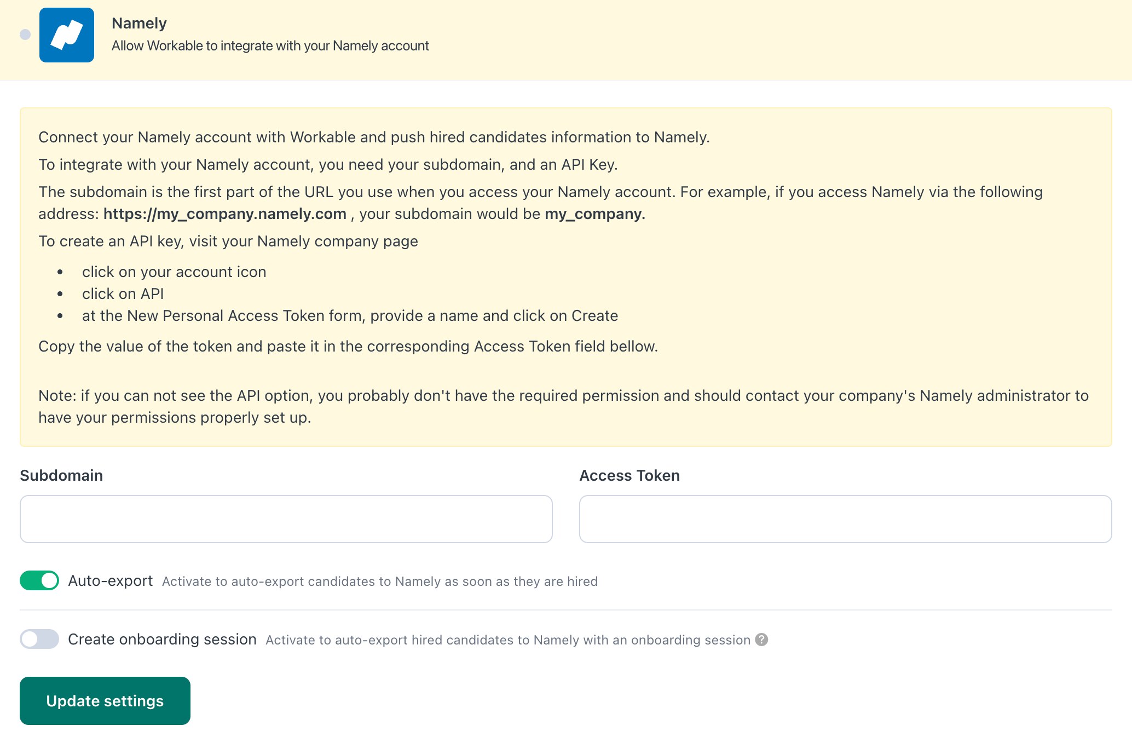Screen dimensions: 1132x737
Task: Click the grey status dot beside Namely logo
Action: 25,34
